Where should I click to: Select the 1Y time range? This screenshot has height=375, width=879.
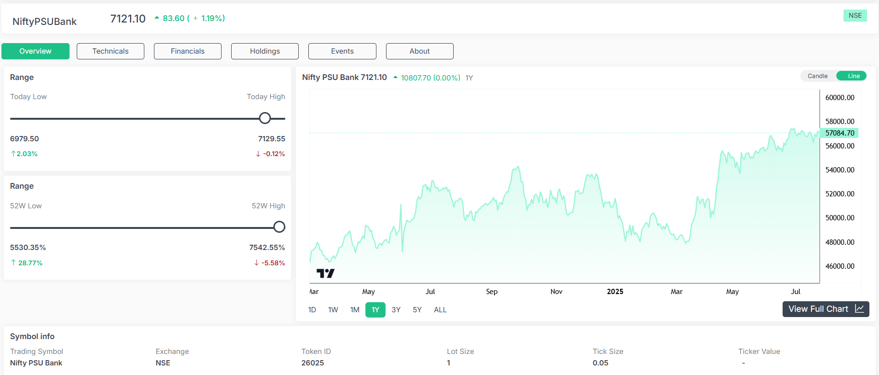(375, 310)
